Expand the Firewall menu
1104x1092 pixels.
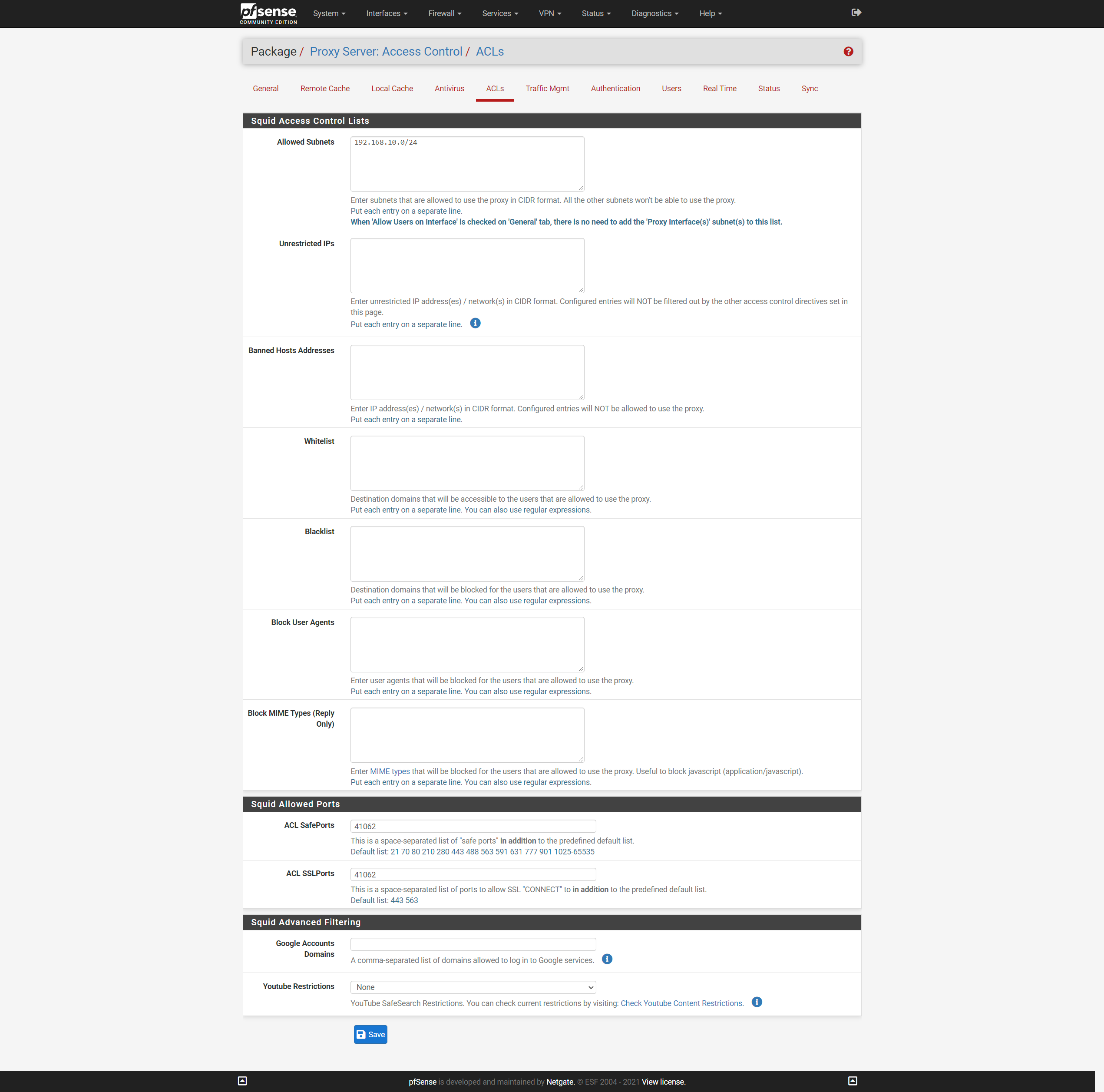pyautogui.click(x=444, y=13)
